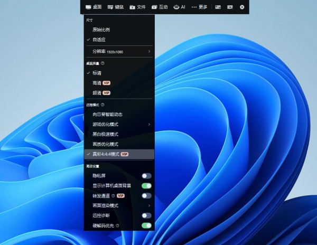Select 标清 standard quality
Viewport: 317px width, 245px height.
pyautogui.click(x=119, y=73)
